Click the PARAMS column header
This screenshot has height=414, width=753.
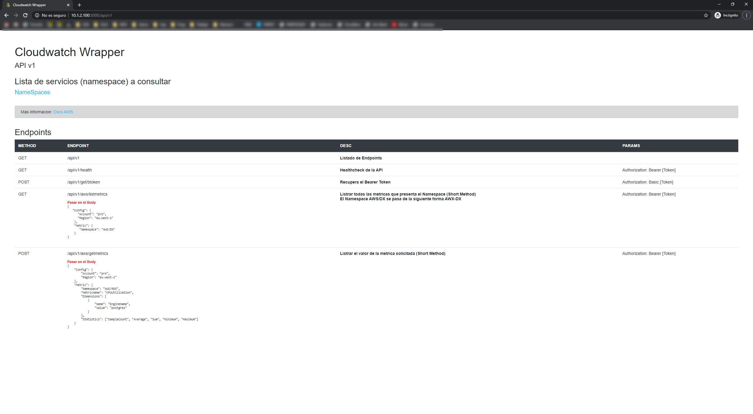tap(631, 146)
